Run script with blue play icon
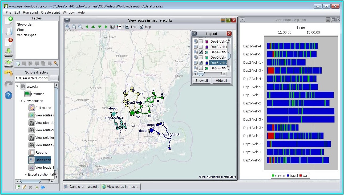This screenshot has width=344, height=195. [x=43, y=187]
